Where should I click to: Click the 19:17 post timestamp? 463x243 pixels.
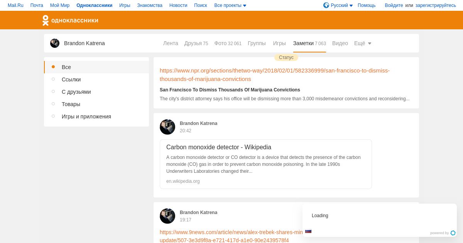click(x=186, y=220)
